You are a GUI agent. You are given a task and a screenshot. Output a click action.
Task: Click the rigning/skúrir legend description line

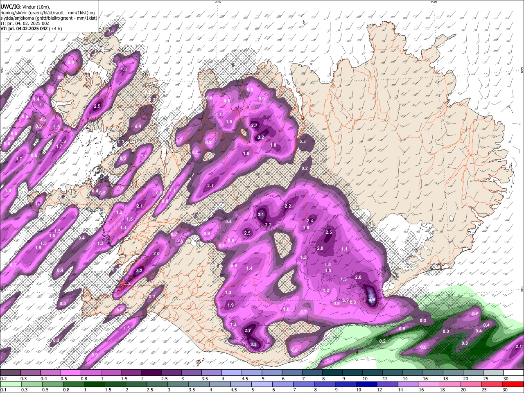pyautogui.click(x=47, y=12)
